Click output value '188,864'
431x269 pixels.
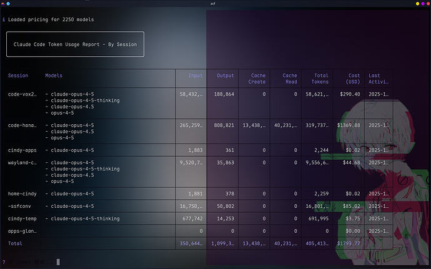point(224,94)
